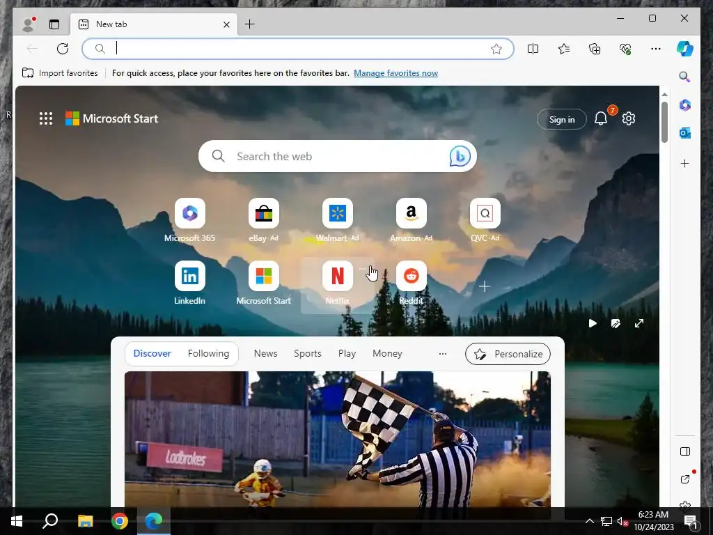Close the New tab tab

[x=226, y=24]
